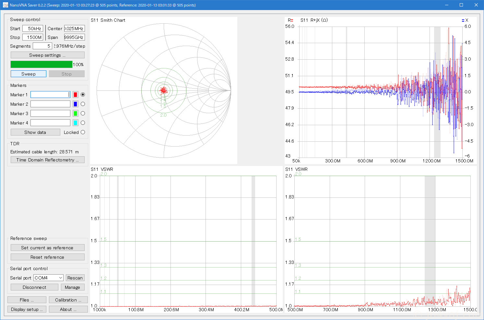Disconnect from the serial device
The image size is (484, 320).
tap(34, 287)
